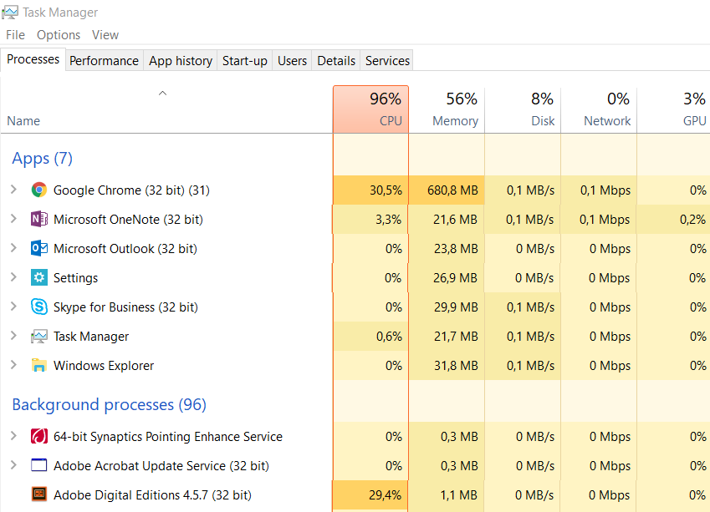Sort processes by Memory column

point(447,110)
